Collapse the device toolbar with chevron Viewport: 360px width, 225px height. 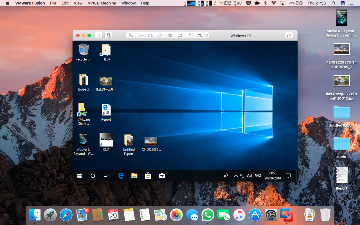[207, 35]
